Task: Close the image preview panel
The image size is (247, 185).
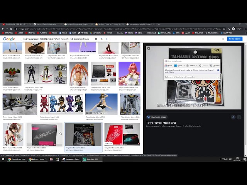Action: (x=149, y=49)
